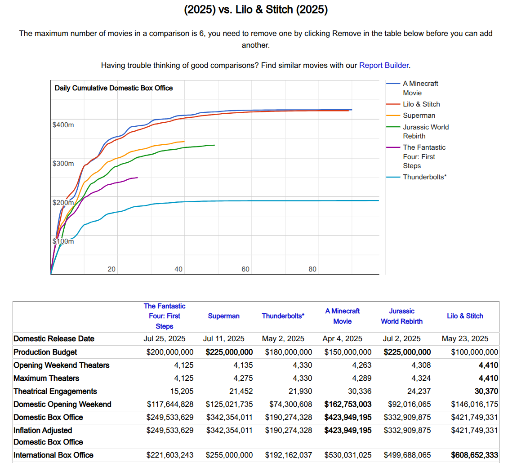This screenshot has width=508, height=463.
Task: Click the $255,000,000 international box office value
Action: pos(229,455)
